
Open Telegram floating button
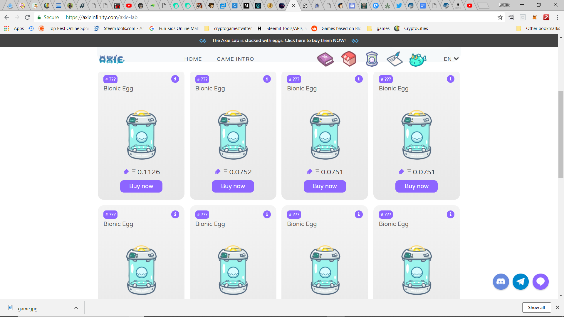[521, 282]
